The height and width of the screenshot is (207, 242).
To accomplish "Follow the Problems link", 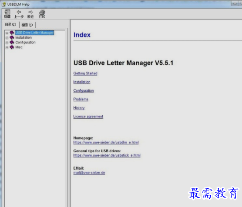I will click(81, 99).
